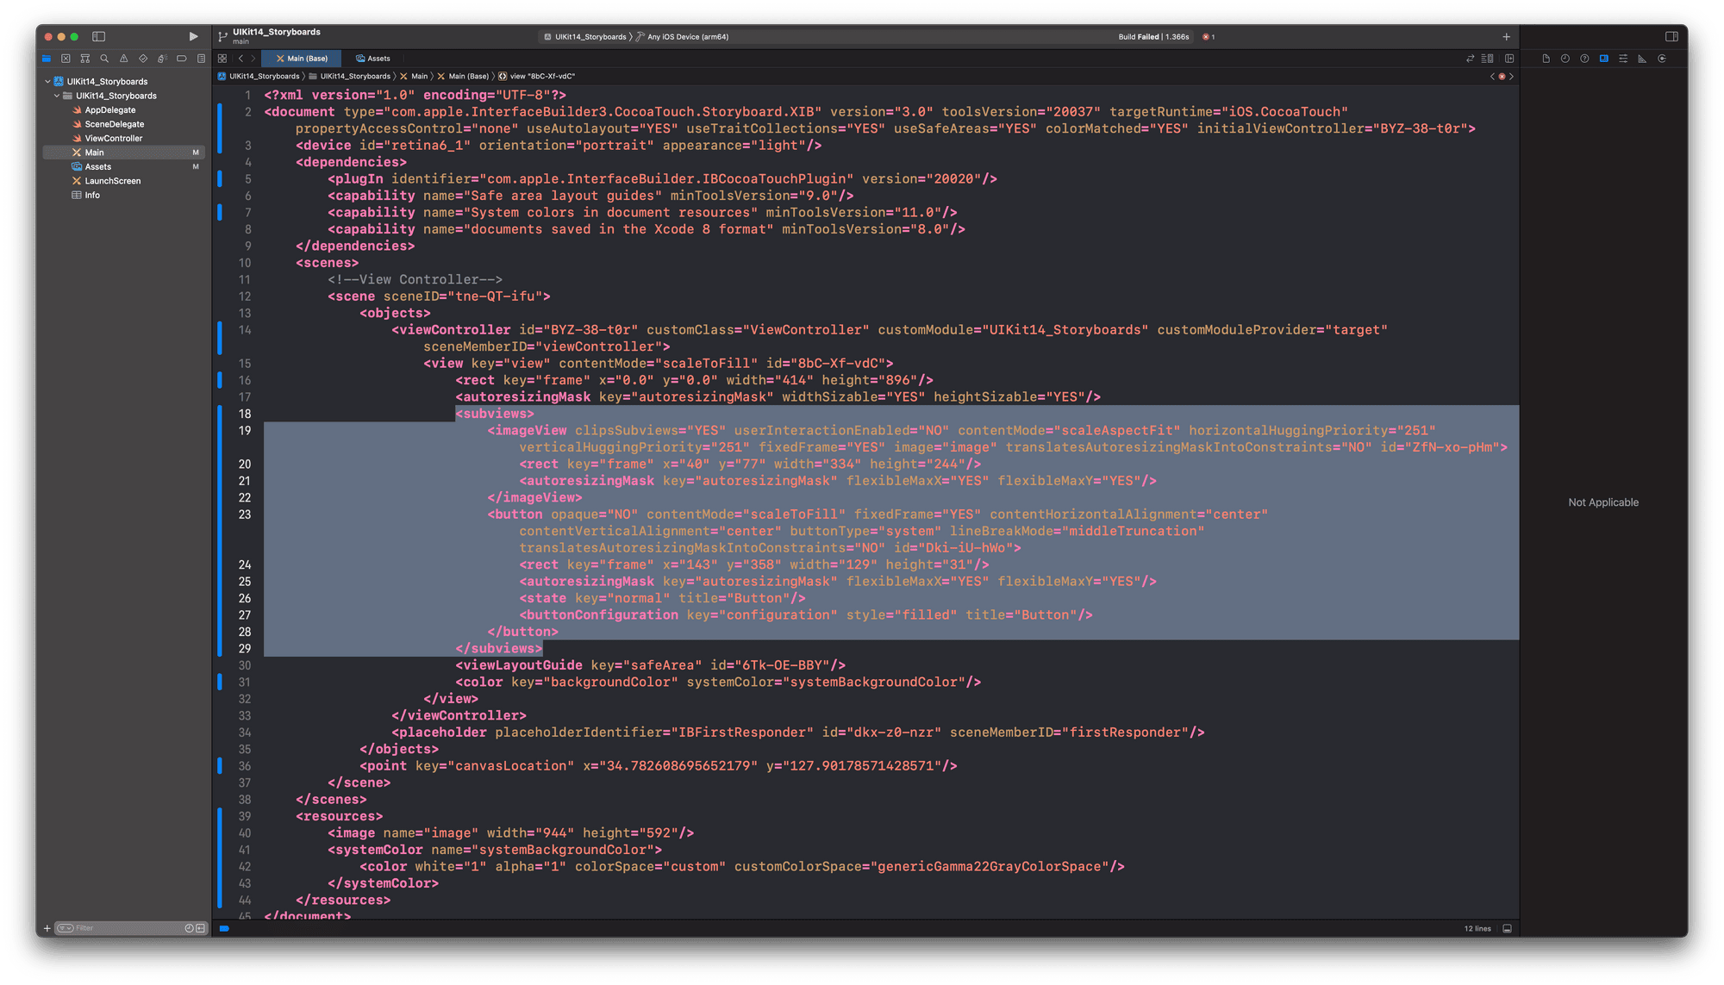Viewport: 1724px width, 985px height.
Task: Click the '</subviews>' tag on line 29
Action: point(499,648)
